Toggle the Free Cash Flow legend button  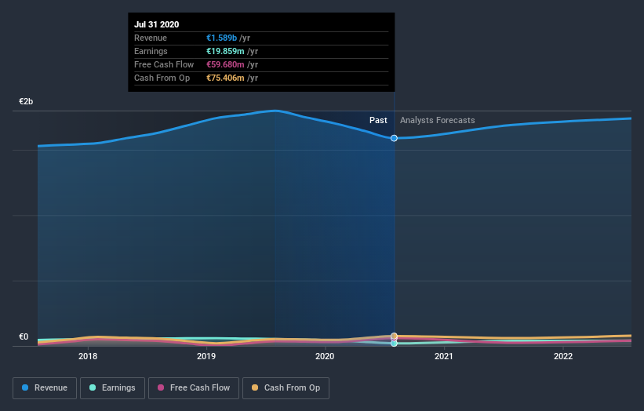[x=194, y=388]
